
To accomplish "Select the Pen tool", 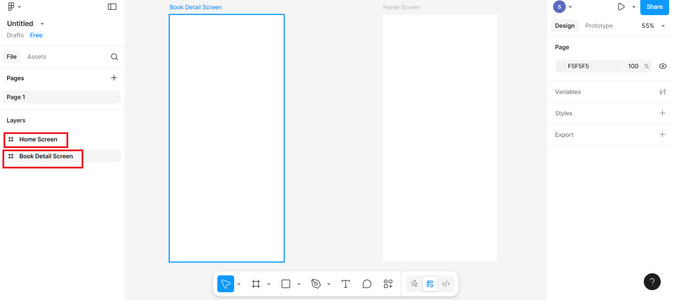I will click(x=316, y=284).
